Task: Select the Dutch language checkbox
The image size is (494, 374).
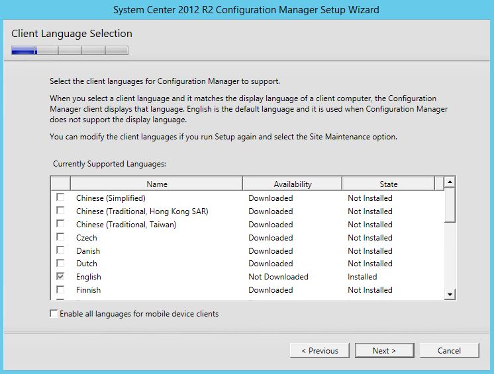Action: click(60, 263)
